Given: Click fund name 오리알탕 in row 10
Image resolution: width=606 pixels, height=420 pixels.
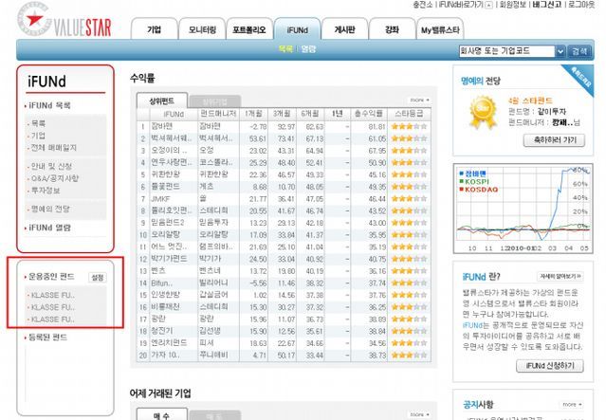Looking at the screenshot, I should coord(165,234).
